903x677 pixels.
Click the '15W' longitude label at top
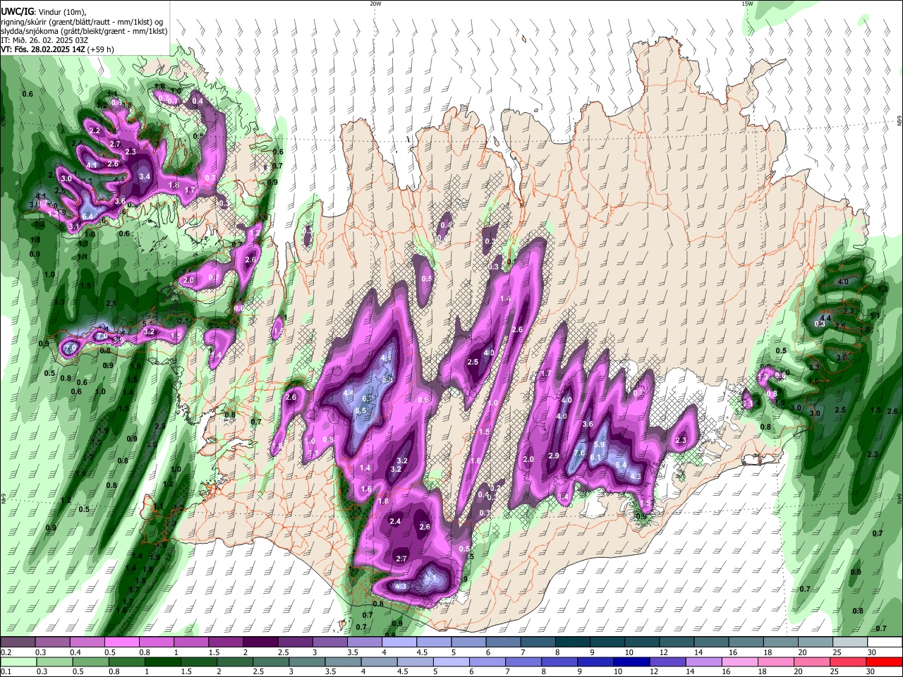746,4
